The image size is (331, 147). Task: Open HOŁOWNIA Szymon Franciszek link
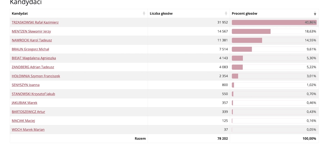[36, 76]
